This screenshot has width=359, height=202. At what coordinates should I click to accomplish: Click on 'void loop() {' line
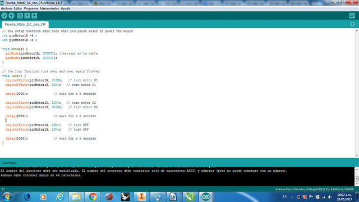[x=14, y=76]
